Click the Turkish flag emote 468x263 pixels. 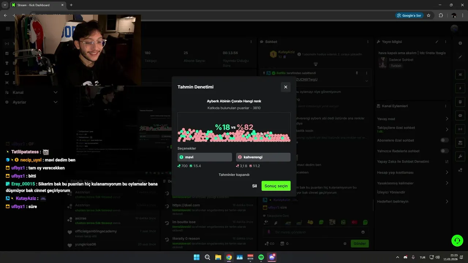tap(354, 222)
